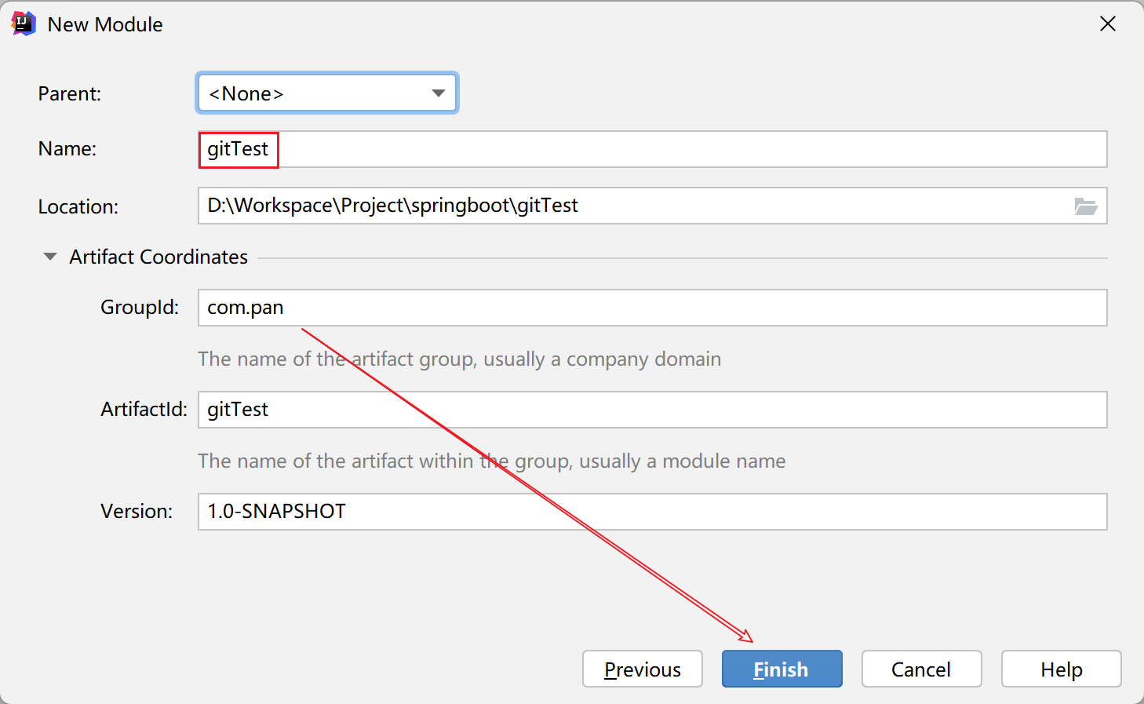1144x704 pixels.
Task: Click the IntelliJ IDEA logo in title bar
Action: (24, 24)
